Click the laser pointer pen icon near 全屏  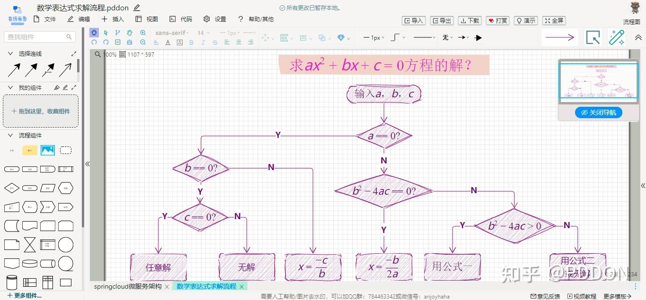(x=617, y=37)
